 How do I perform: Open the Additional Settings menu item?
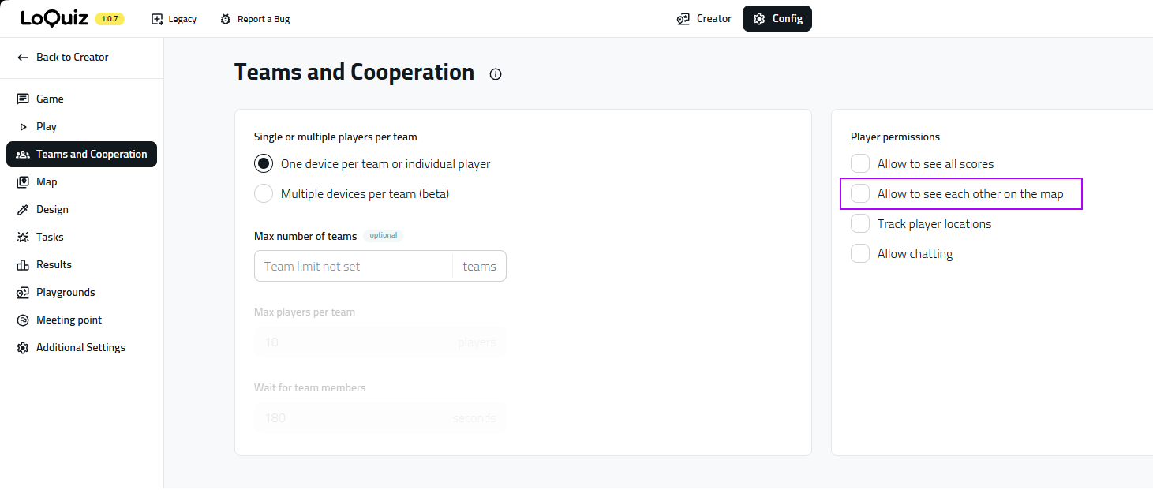80,348
